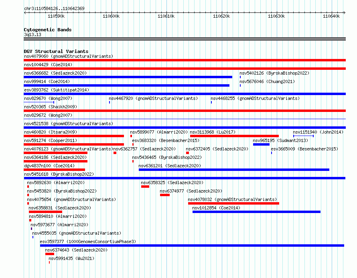Click the nsv5402126 (ByrskaBishop2022) label
The image size is (357, 278).
(x=274, y=73)
